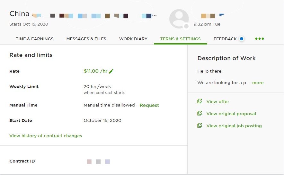
Task: Click the Weekly Limit label
Action: pyautogui.click(x=24, y=86)
